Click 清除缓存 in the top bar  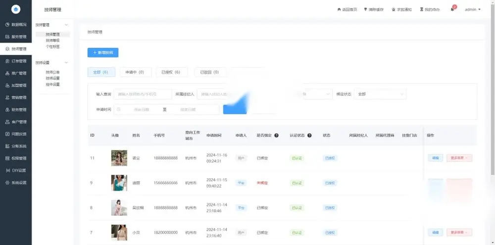tap(374, 9)
